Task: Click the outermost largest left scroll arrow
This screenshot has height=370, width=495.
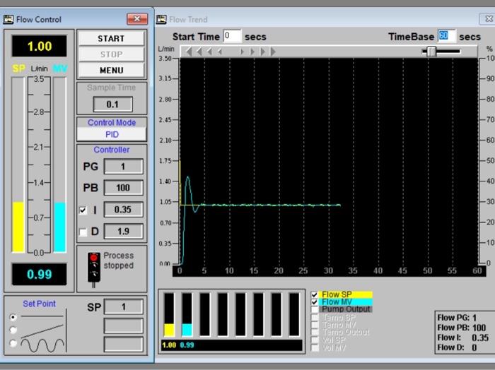Action: point(189,52)
